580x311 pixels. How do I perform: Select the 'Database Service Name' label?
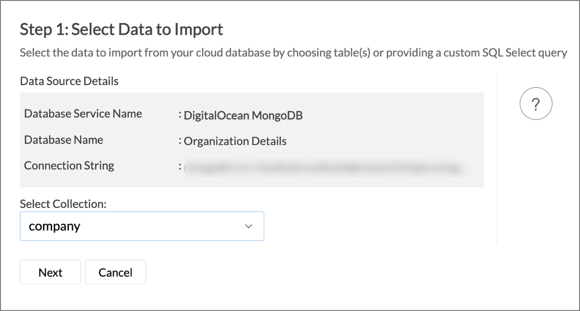click(x=83, y=114)
